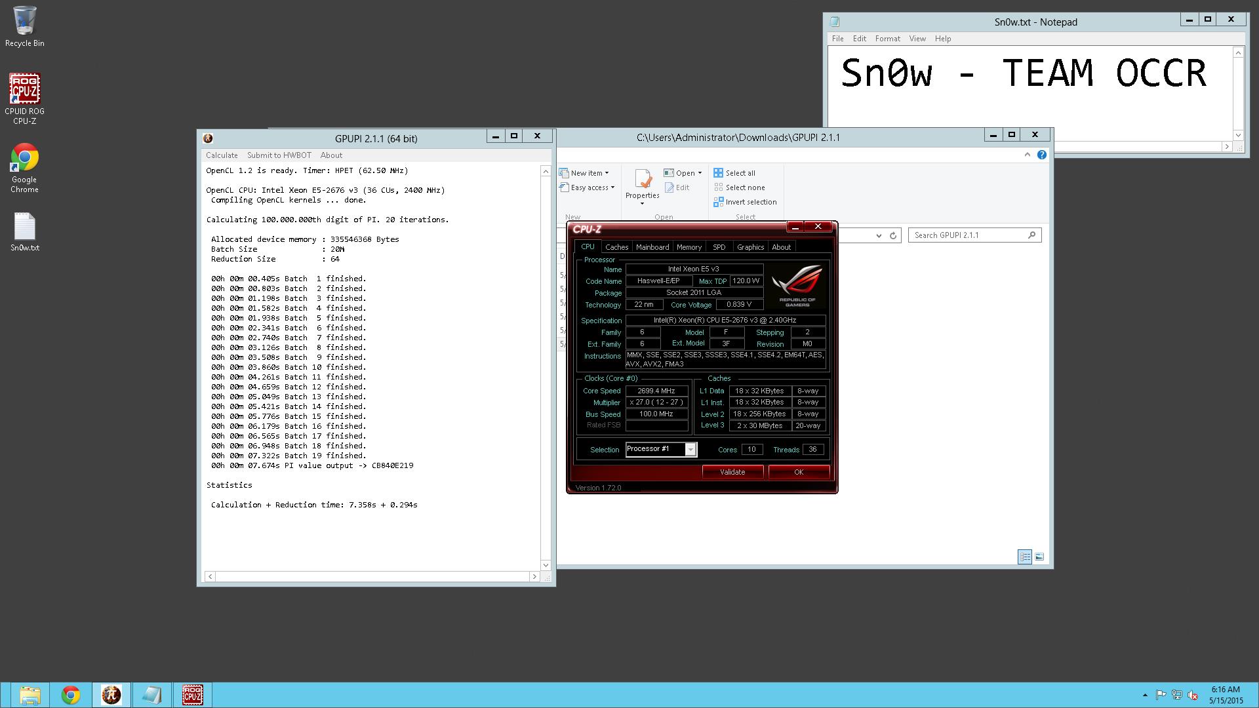
Task: Expand Easy access dropdown
Action: pos(612,187)
